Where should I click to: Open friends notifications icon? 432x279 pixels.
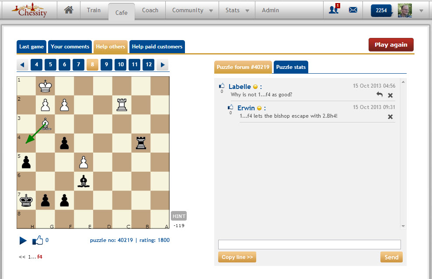[x=334, y=9]
